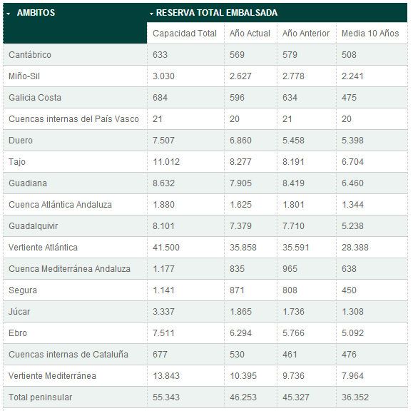The width and height of the screenshot is (413, 411).
Task: Select the Galicia Costa row
Action: tap(205, 98)
